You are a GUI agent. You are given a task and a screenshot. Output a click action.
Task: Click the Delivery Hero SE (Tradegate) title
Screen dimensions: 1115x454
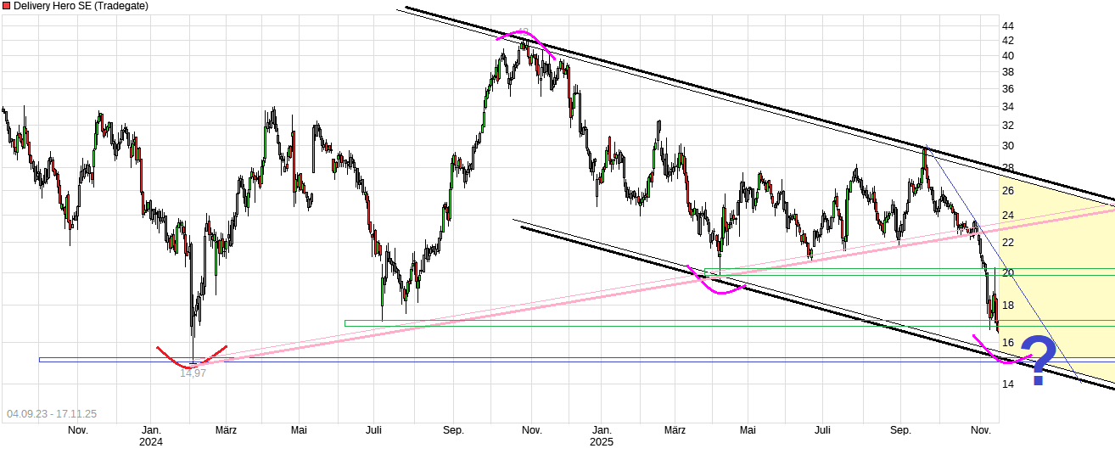pos(81,6)
